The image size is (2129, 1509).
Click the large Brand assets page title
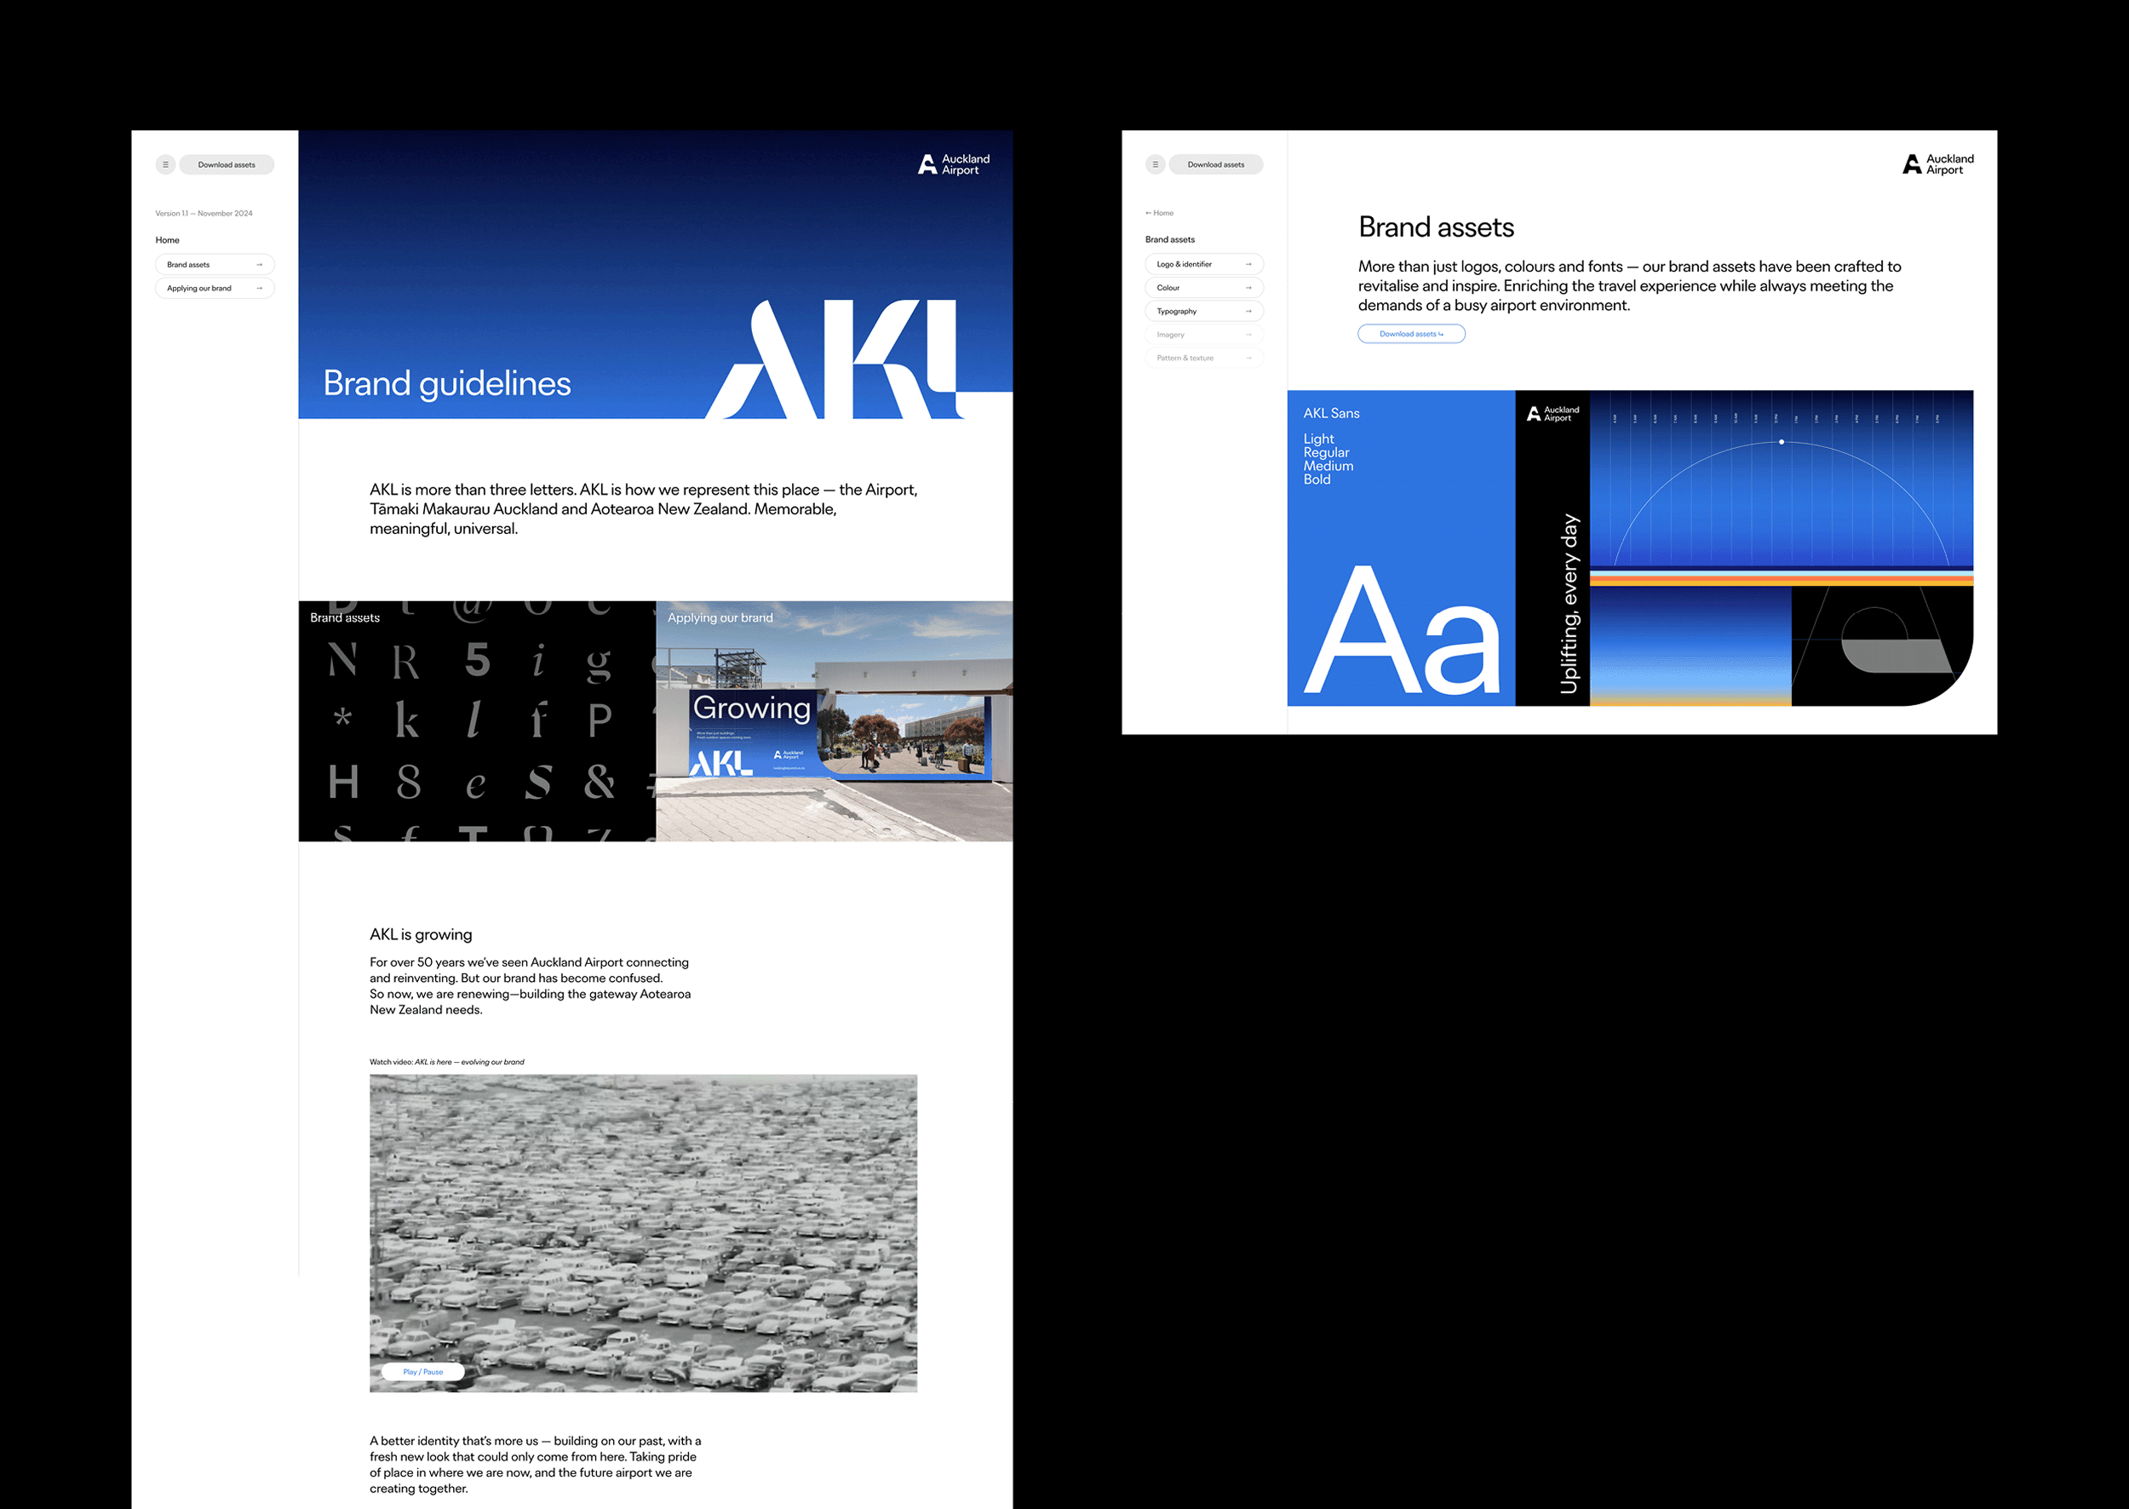[x=1436, y=227]
